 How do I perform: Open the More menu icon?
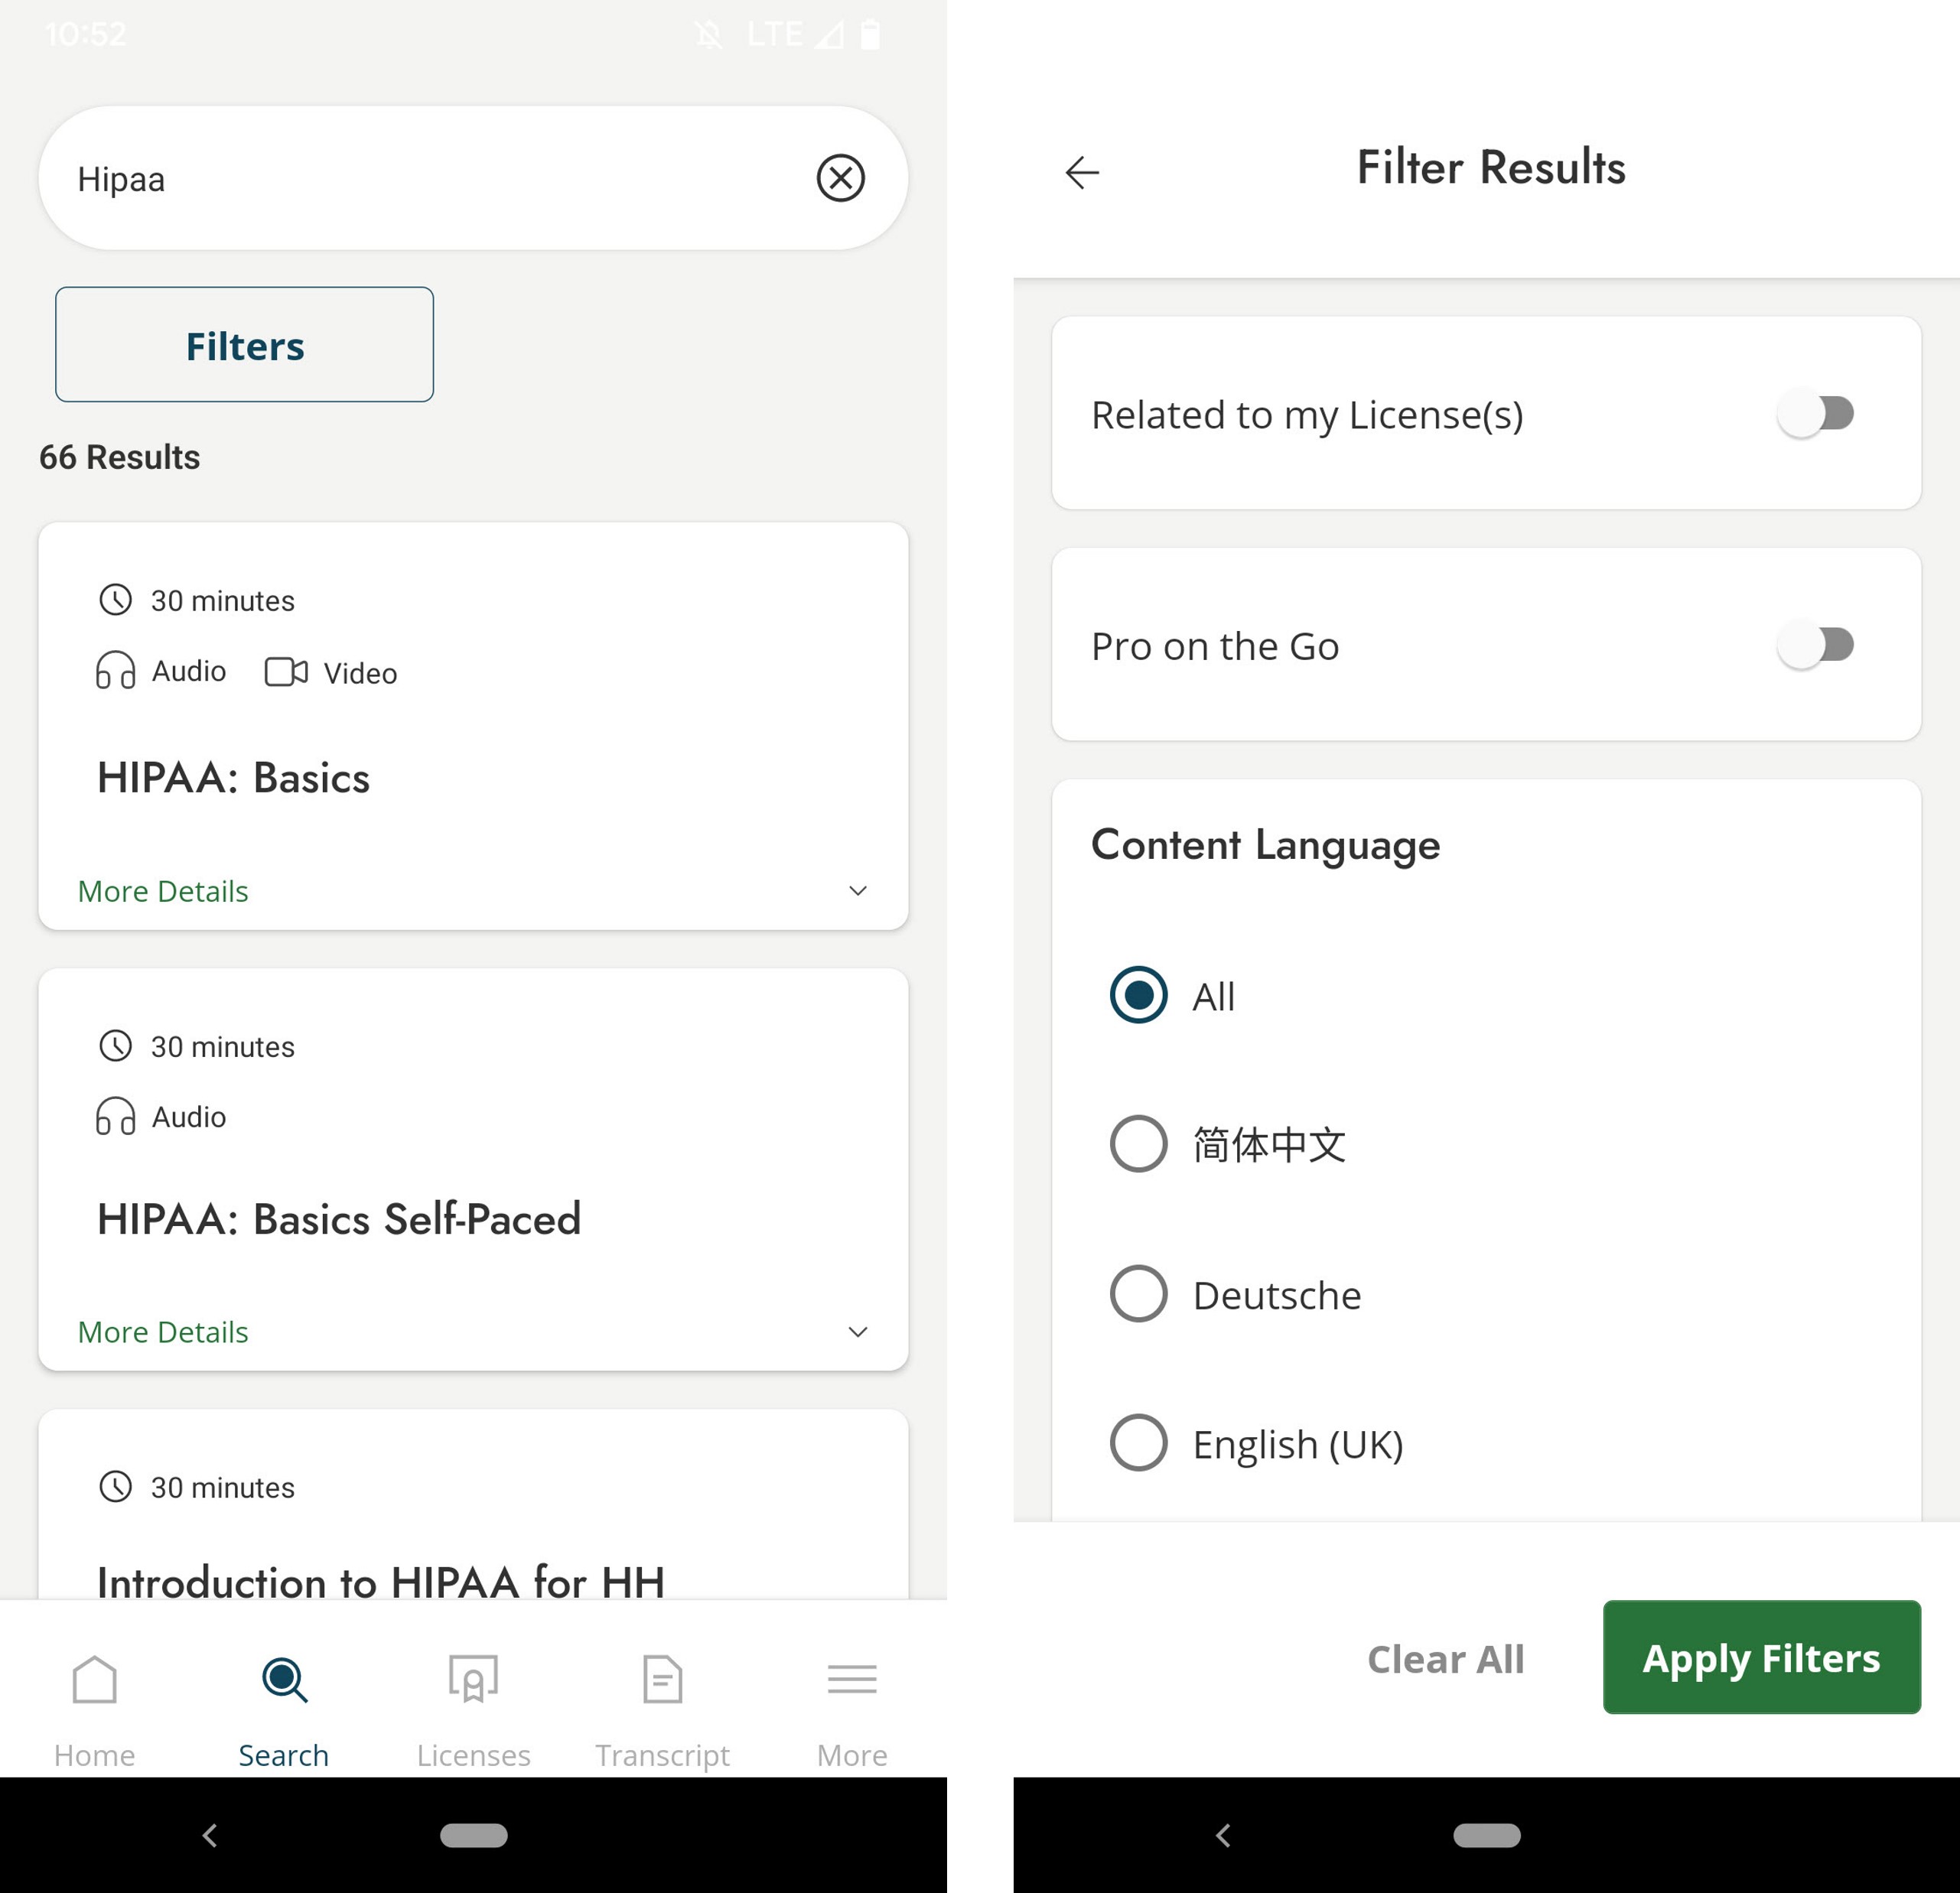(851, 1680)
